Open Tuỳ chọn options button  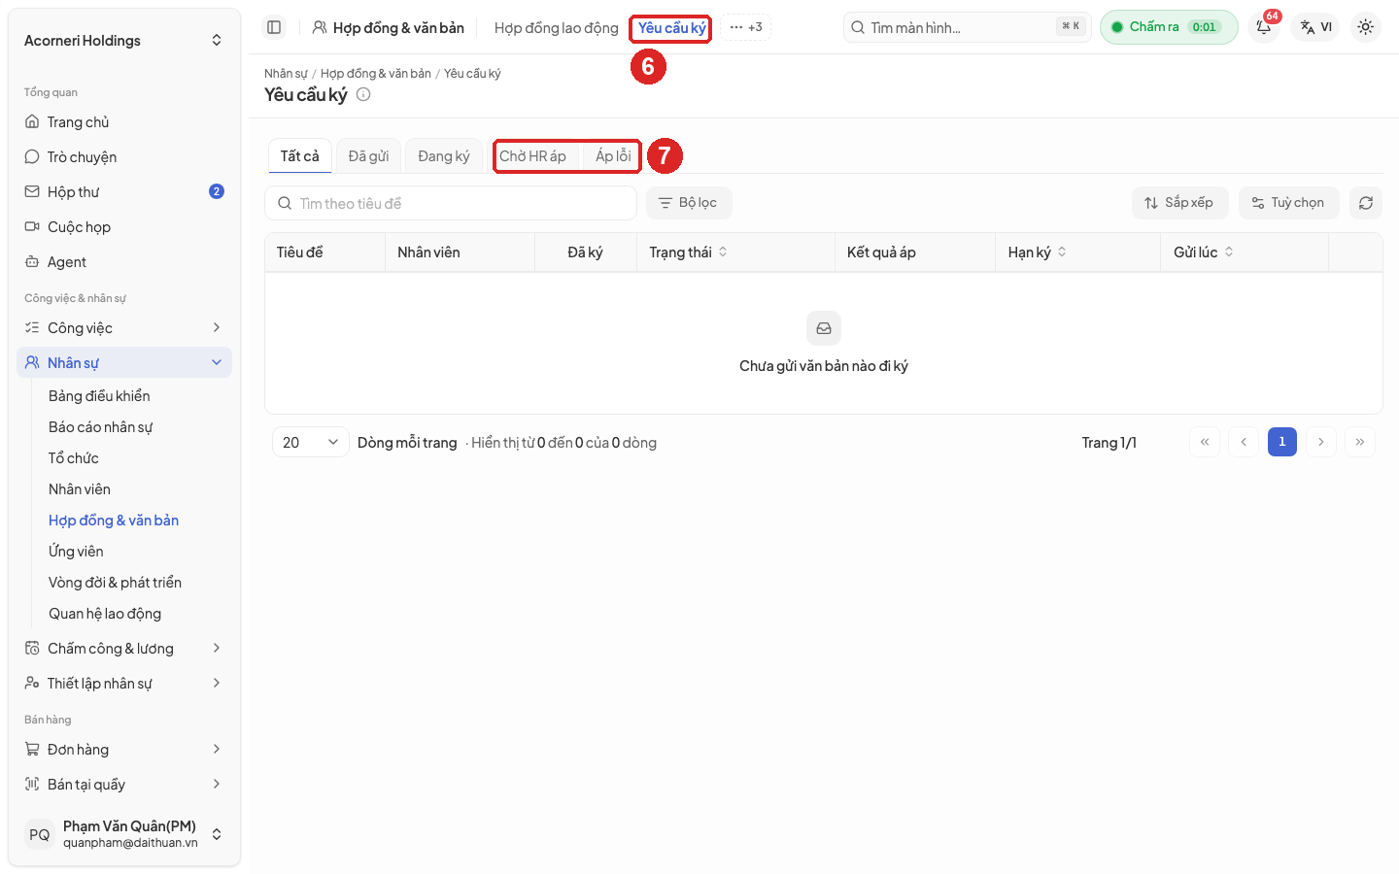click(1288, 203)
